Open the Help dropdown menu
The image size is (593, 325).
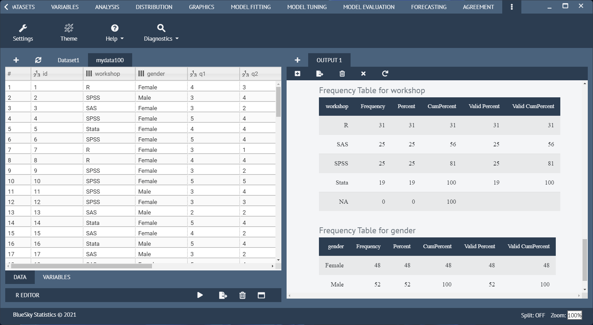point(114,32)
